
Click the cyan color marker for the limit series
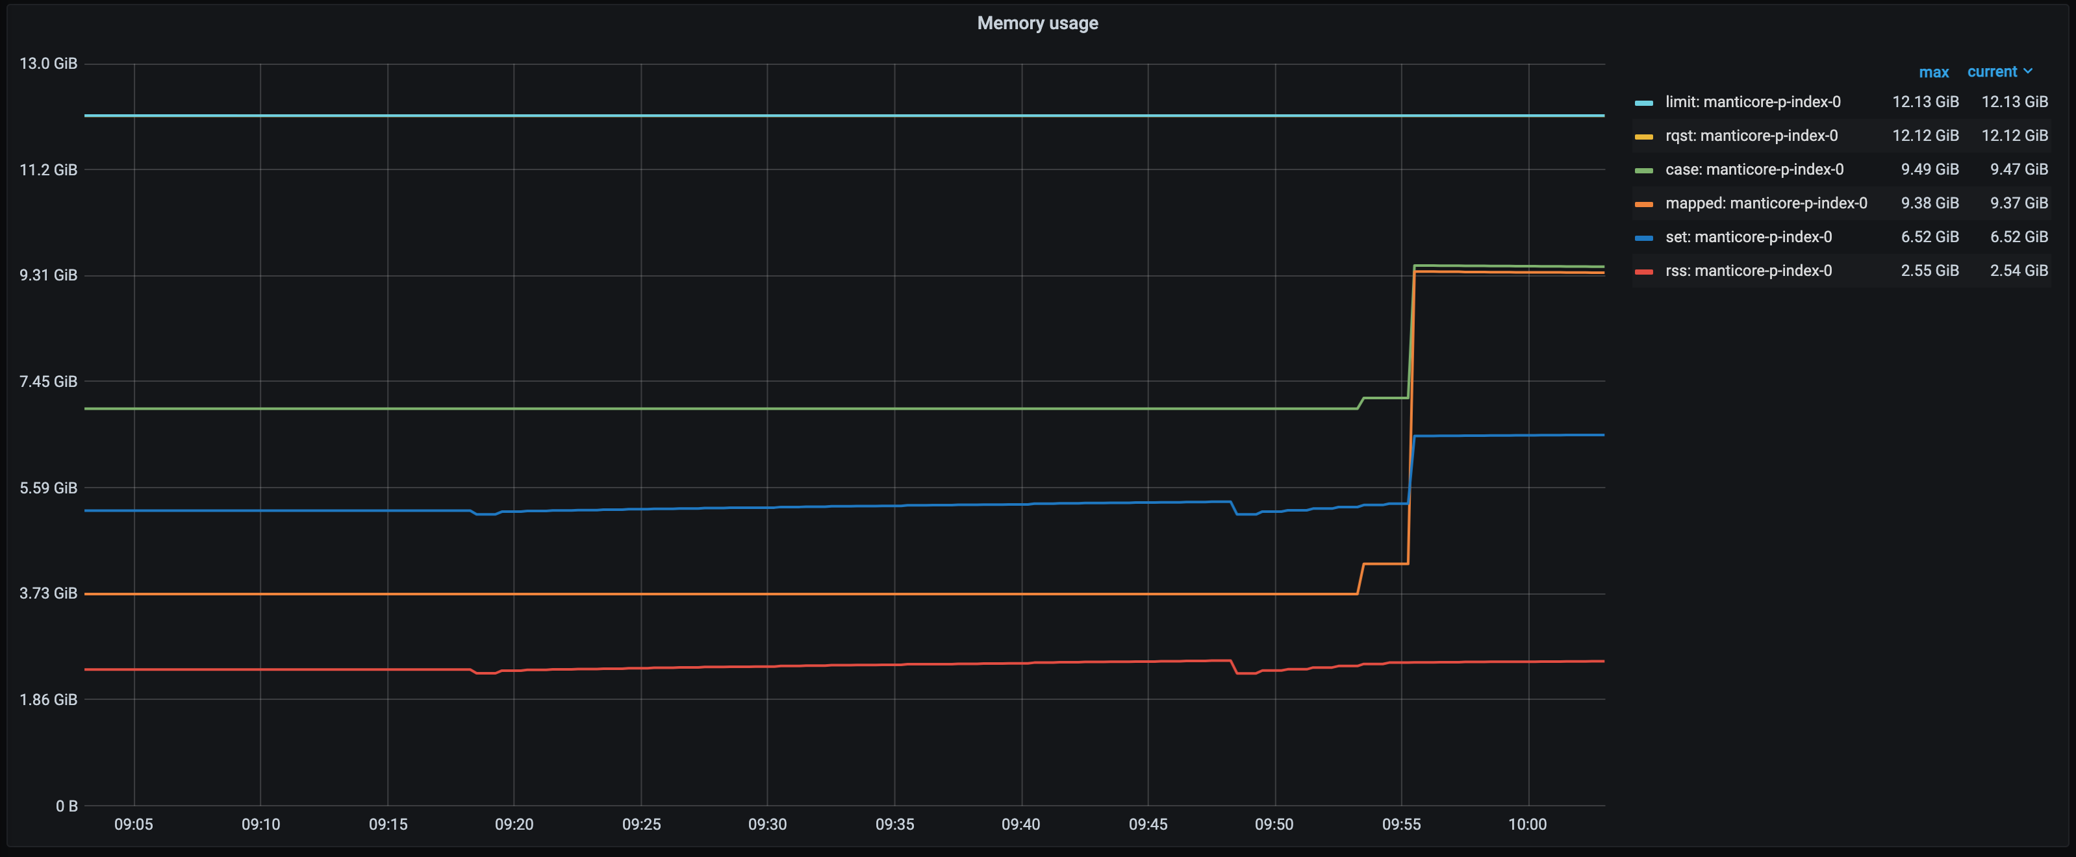(1644, 101)
